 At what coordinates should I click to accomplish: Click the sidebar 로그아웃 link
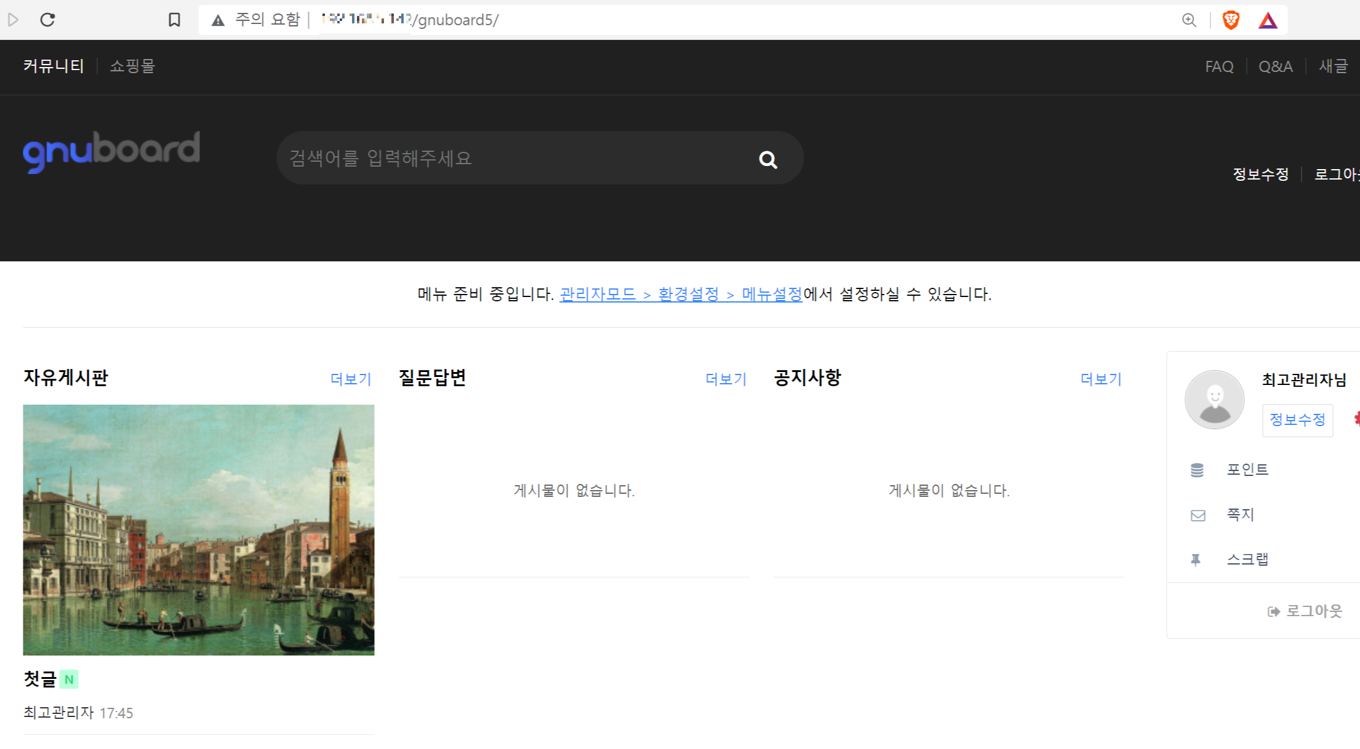pos(1314,611)
